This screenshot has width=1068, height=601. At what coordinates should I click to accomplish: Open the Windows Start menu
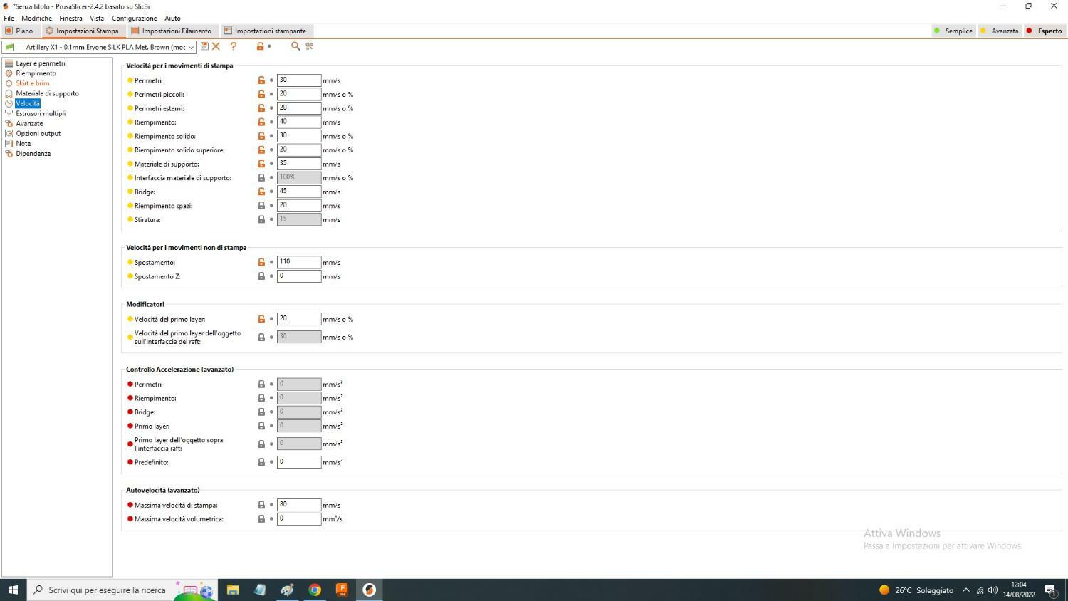13,590
